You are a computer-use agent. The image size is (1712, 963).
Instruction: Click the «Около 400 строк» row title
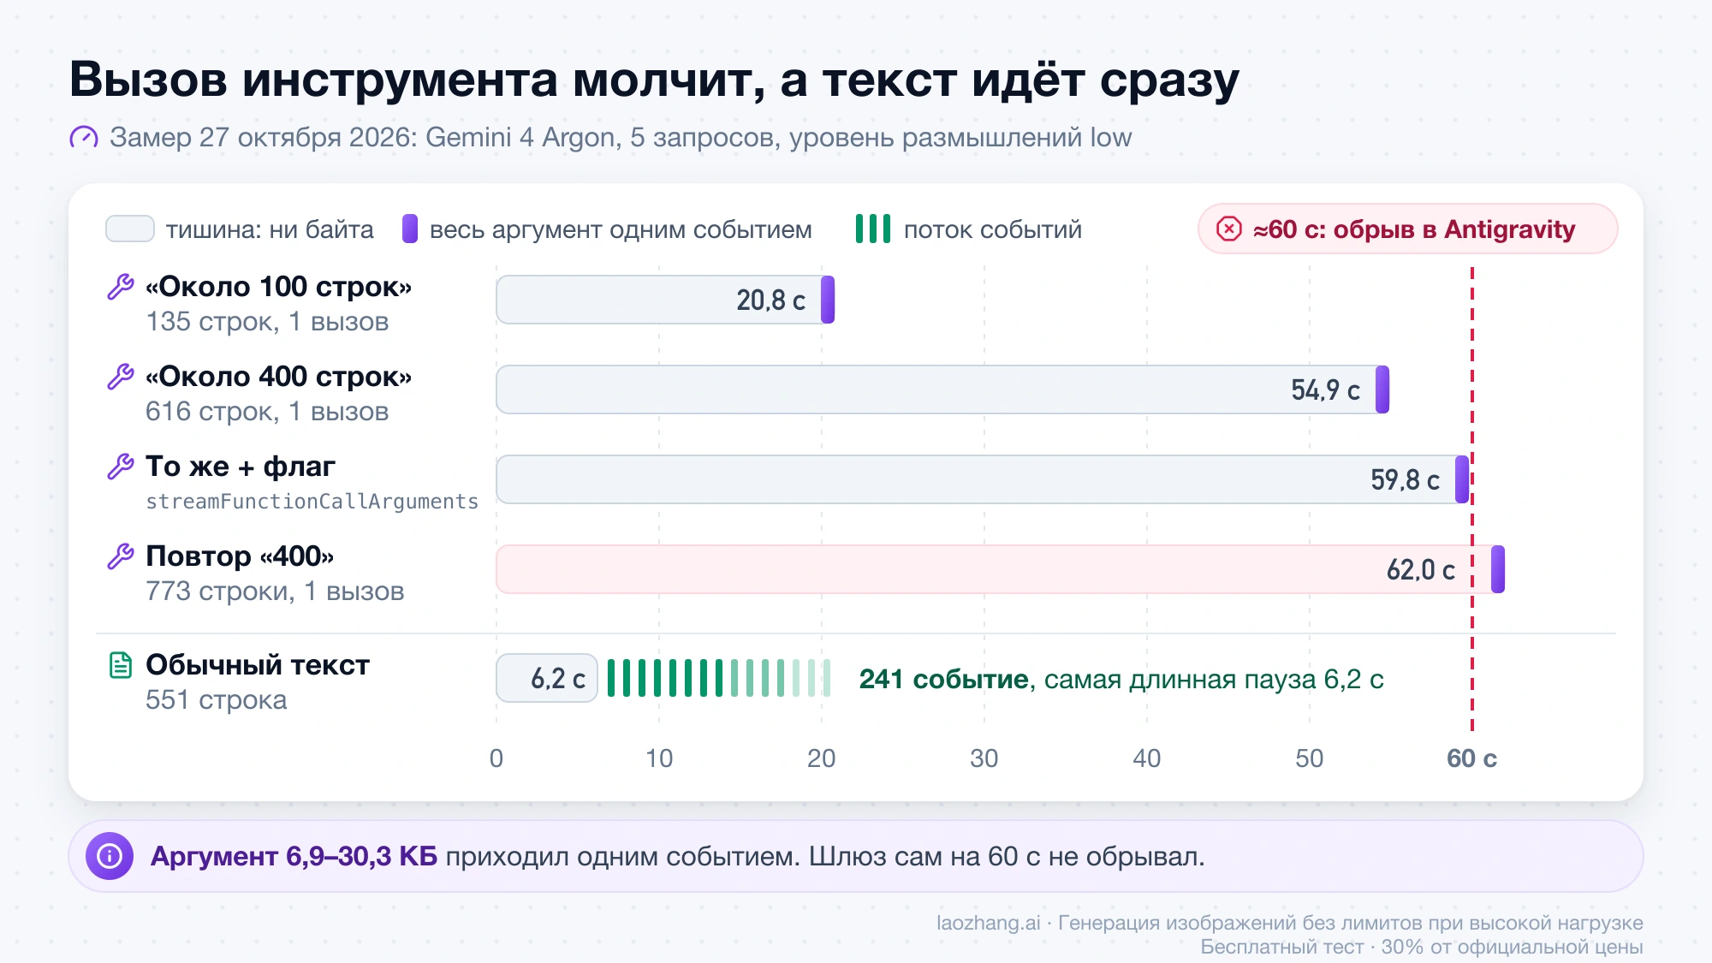coord(278,377)
